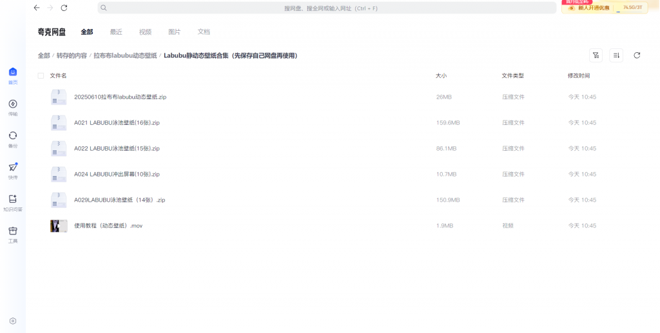Open the 知识问答 sidebar icon
Screen dimensions: 660x333
(x=13, y=203)
